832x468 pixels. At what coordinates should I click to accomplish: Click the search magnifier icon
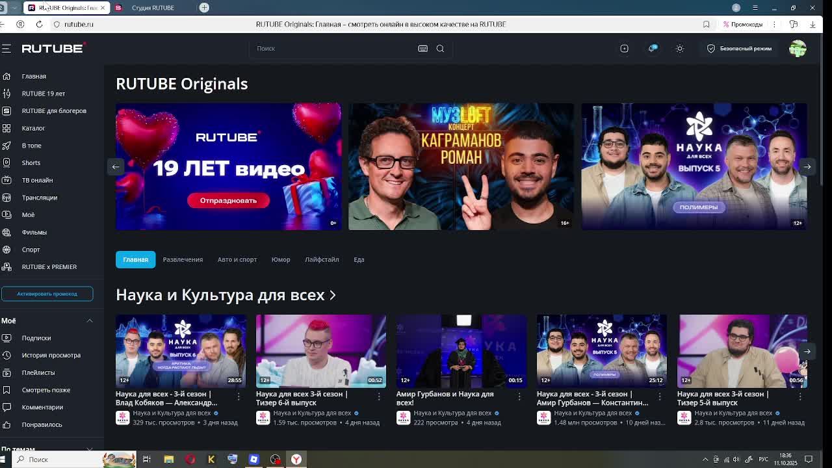[440, 48]
